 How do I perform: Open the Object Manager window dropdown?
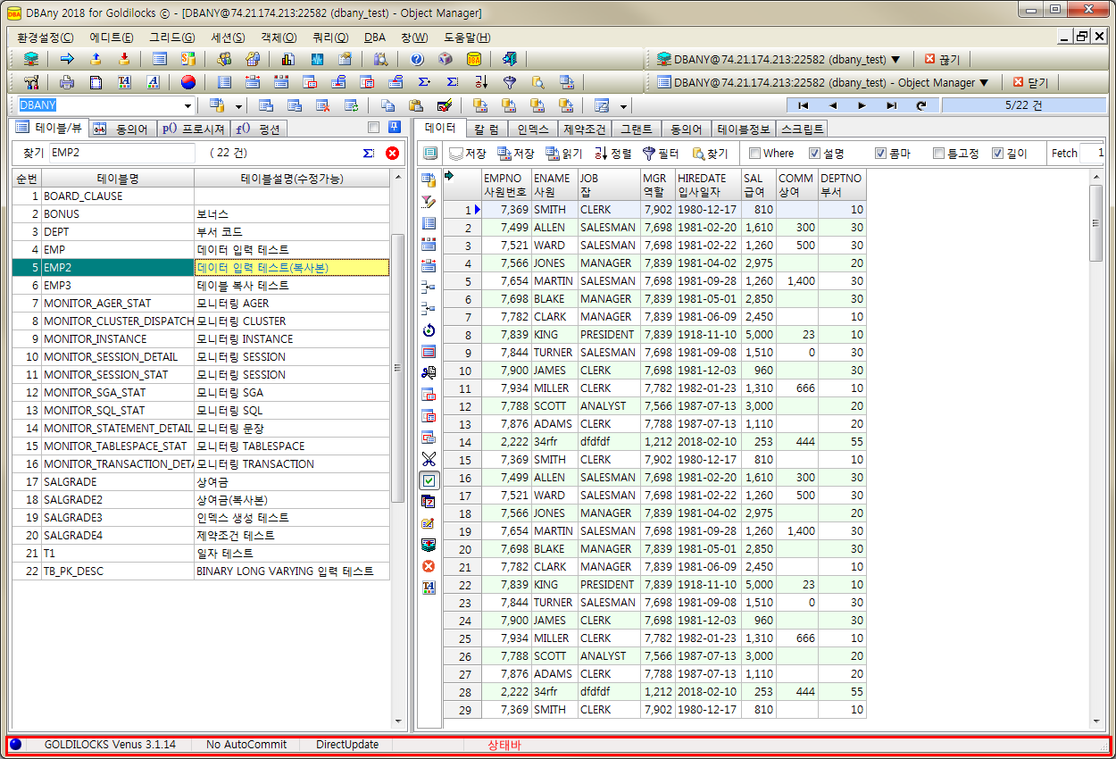984,82
